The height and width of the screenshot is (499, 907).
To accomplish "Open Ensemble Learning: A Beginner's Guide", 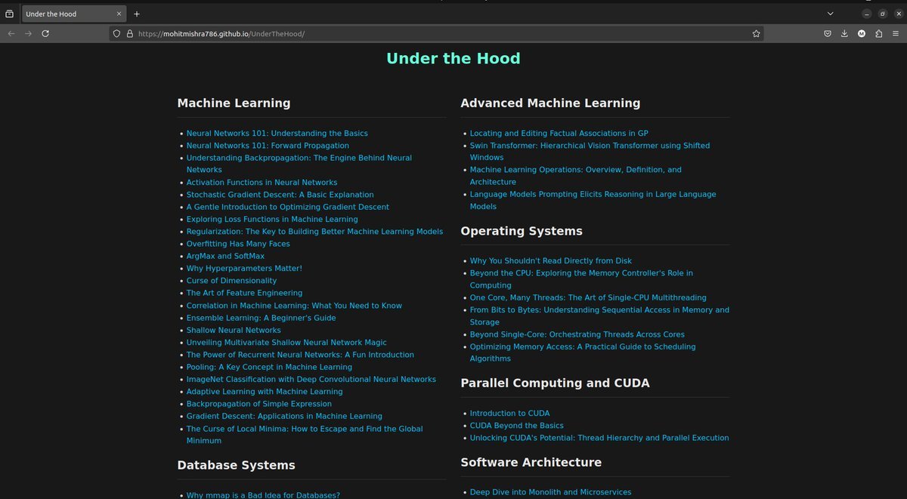I will pyautogui.click(x=261, y=318).
